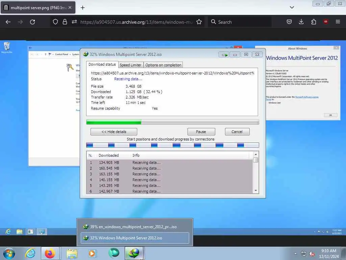
Task: Reload the page with the refresh icon
Action: (x=32, y=22)
